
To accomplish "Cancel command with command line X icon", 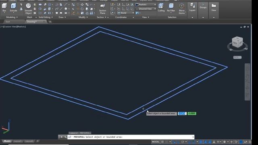I will (61, 137).
